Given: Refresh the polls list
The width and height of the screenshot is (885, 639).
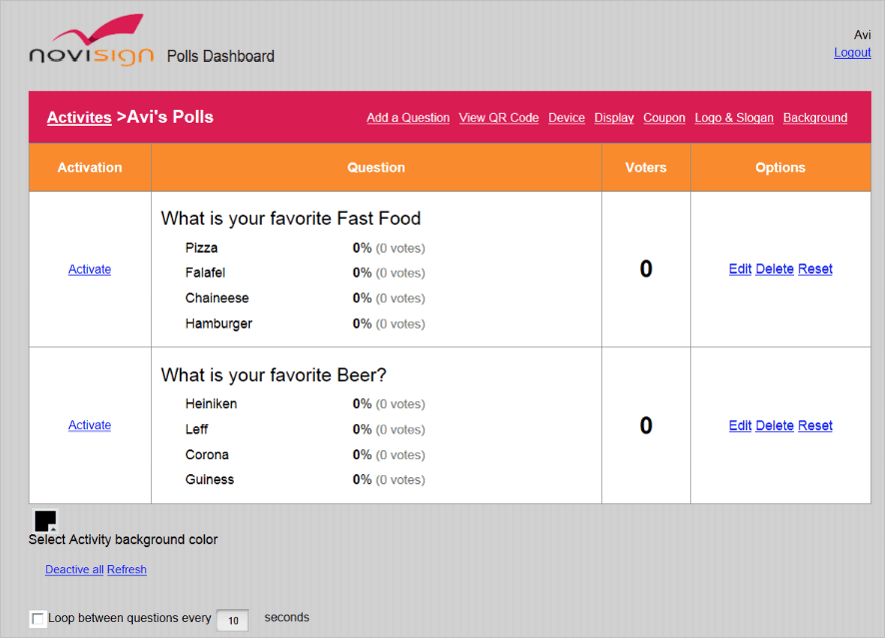Looking at the screenshot, I should (x=127, y=570).
